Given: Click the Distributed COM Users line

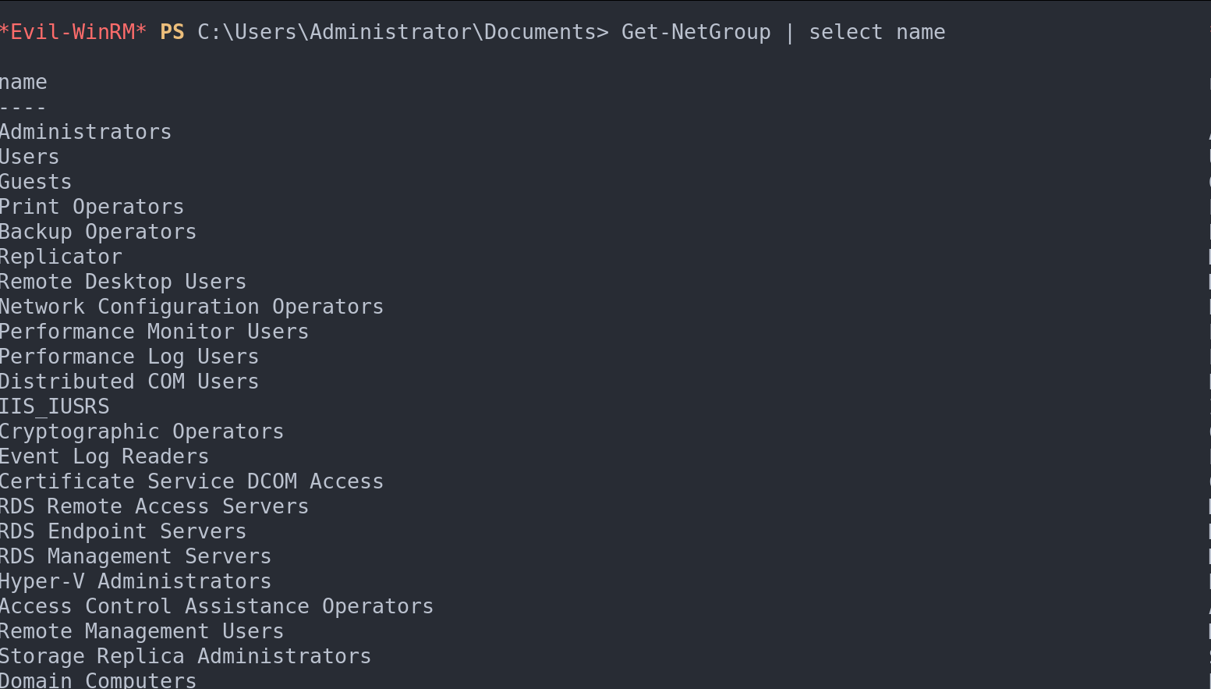Looking at the screenshot, I should (x=129, y=382).
